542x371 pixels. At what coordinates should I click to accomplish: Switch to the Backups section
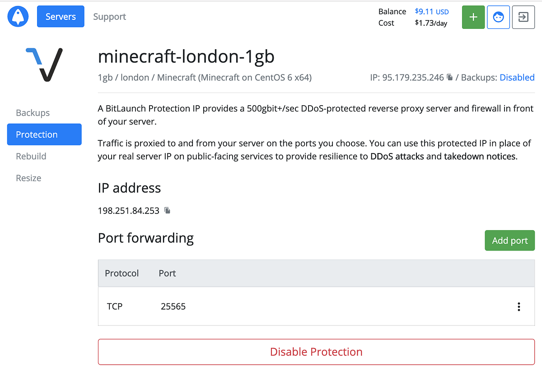tap(33, 113)
